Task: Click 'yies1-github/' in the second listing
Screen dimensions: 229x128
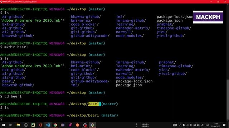Action: coord(173,74)
